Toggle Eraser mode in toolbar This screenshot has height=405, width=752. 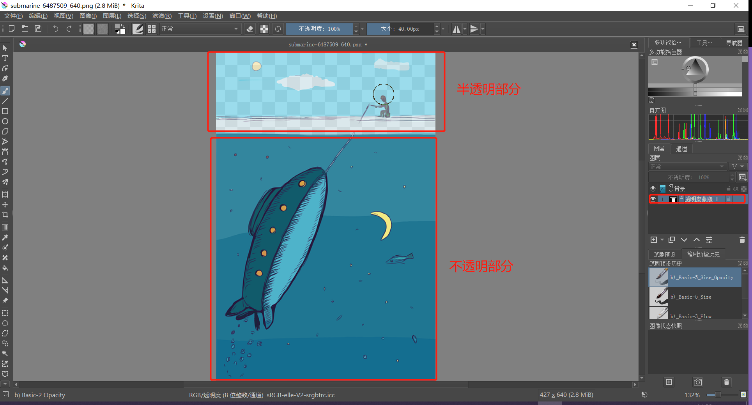point(250,29)
